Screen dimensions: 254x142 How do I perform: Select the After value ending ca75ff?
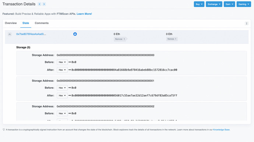(124, 95)
